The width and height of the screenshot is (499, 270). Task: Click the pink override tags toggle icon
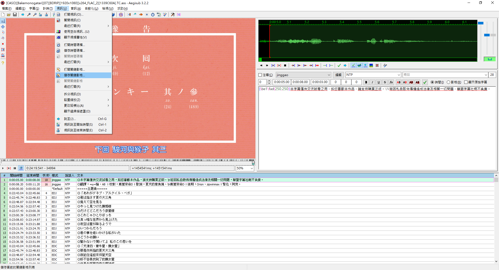[179, 15]
